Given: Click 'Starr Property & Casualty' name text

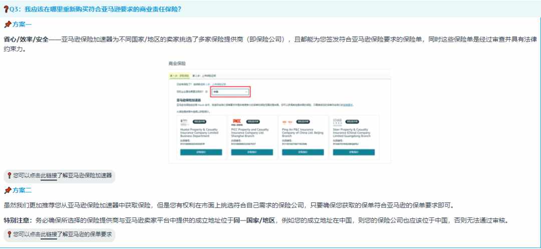Looking at the screenshot, I should pyautogui.click(x=352, y=132).
